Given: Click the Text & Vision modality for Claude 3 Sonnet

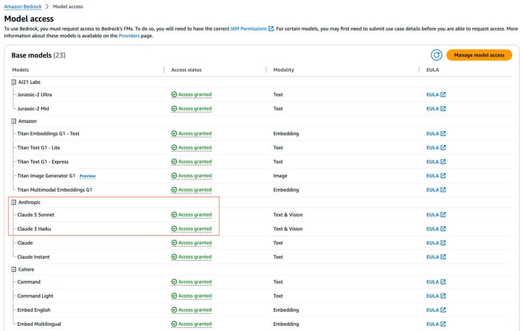Looking at the screenshot, I should 288,215.
